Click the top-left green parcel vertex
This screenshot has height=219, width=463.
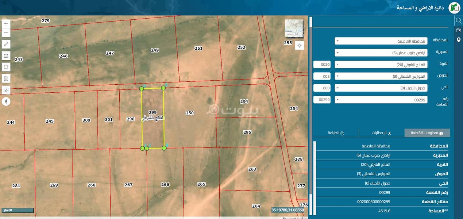[142, 89]
